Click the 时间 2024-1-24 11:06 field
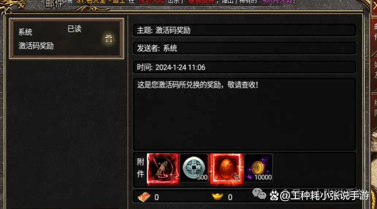Viewport: 377px width, 209px height. pos(244,67)
